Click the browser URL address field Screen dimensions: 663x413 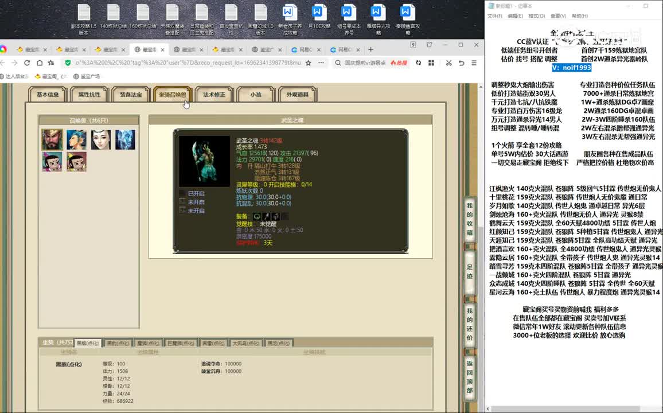(x=188, y=63)
